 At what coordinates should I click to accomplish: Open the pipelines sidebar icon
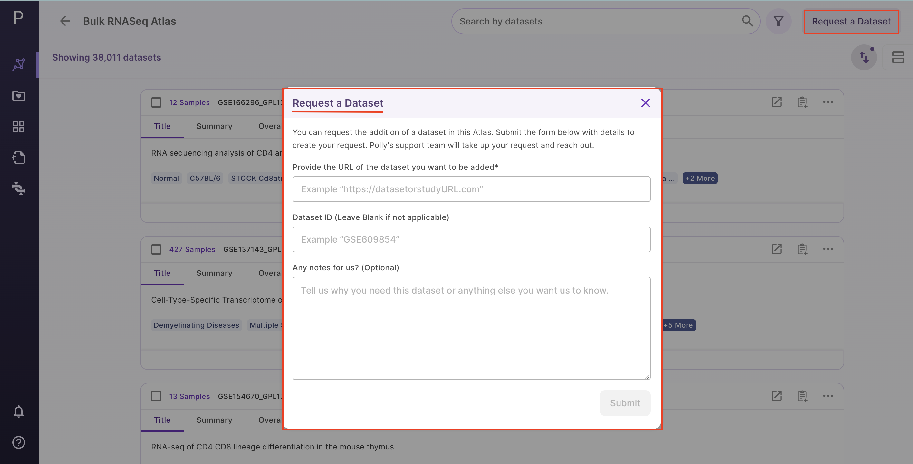coord(19,188)
